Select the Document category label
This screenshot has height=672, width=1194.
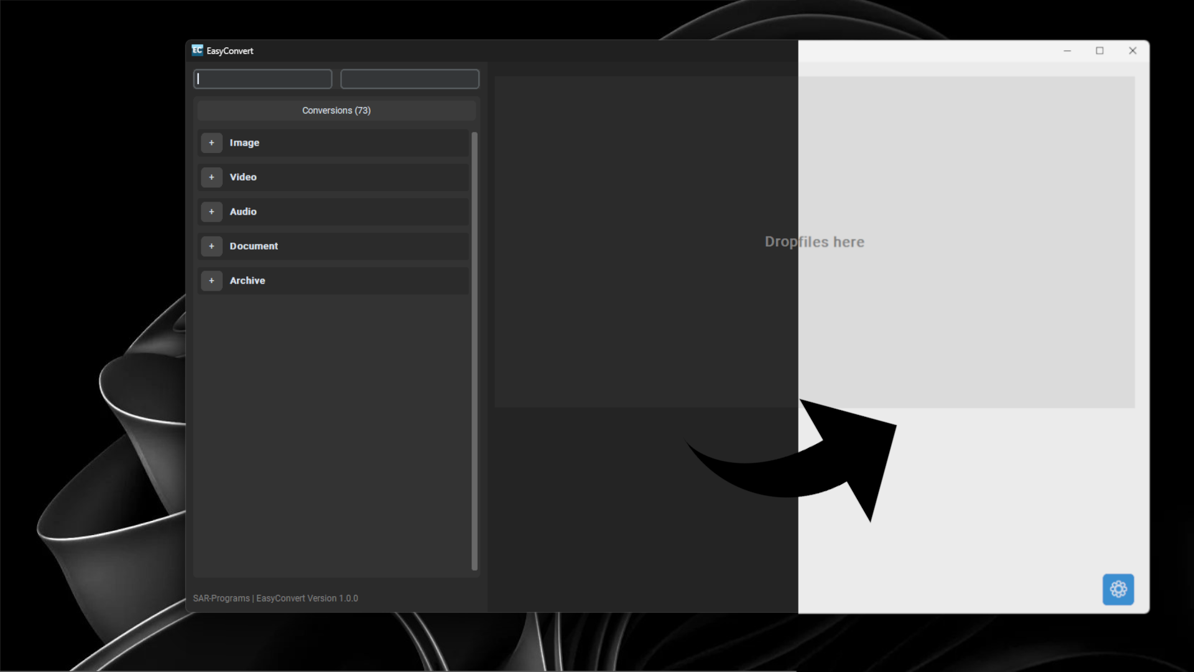254,246
